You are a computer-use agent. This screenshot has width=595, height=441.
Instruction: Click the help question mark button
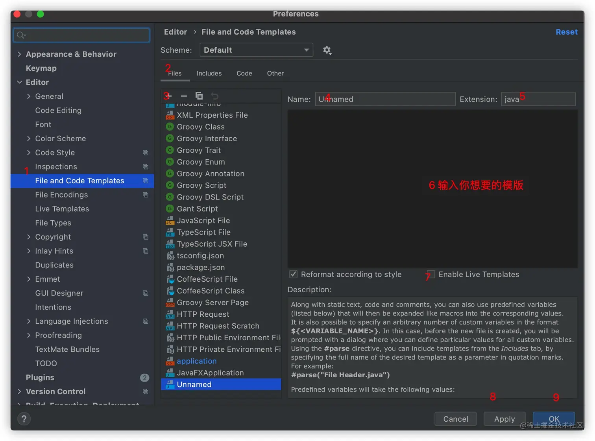24,419
